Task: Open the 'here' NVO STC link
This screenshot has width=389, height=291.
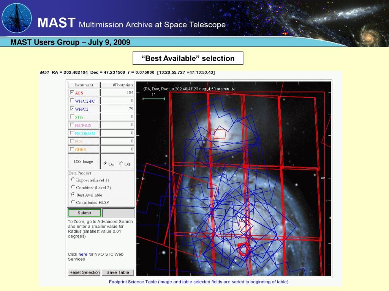Action: point(83,254)
